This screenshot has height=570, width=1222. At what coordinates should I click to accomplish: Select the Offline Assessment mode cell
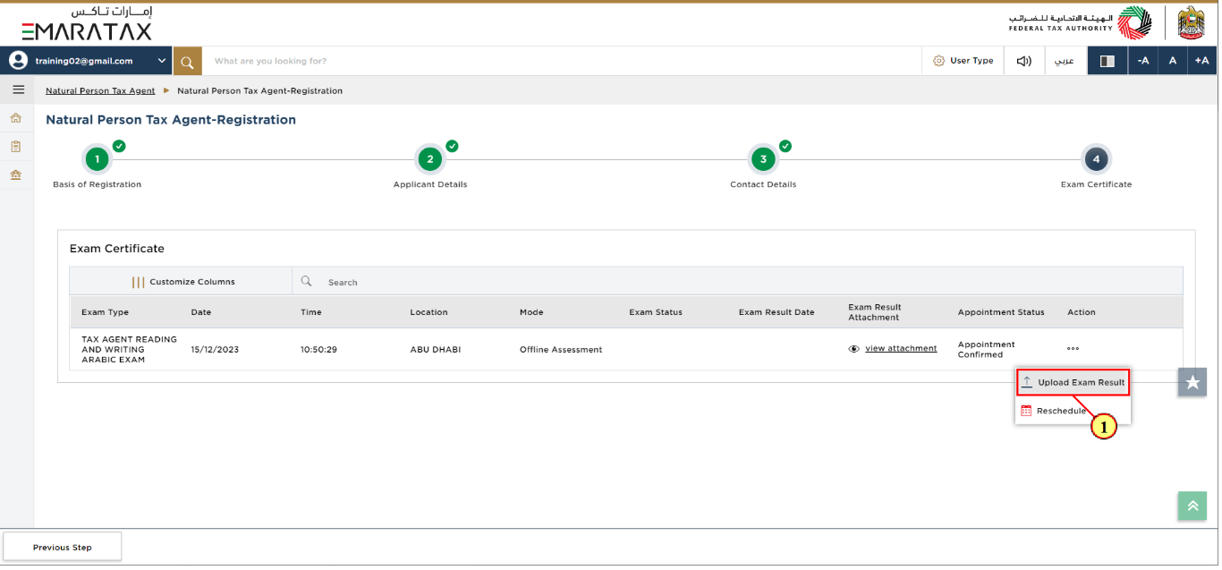[561, 350]
